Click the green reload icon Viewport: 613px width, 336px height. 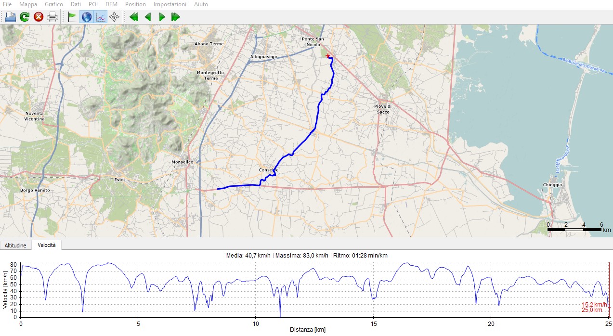coord(25,17)
